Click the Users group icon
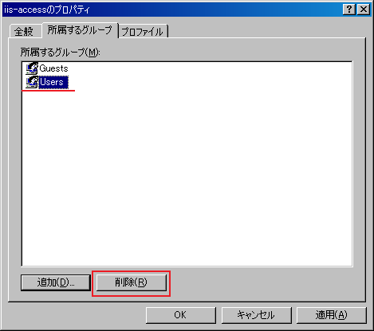Screen dimensions: 374x331 click(32, 82)
